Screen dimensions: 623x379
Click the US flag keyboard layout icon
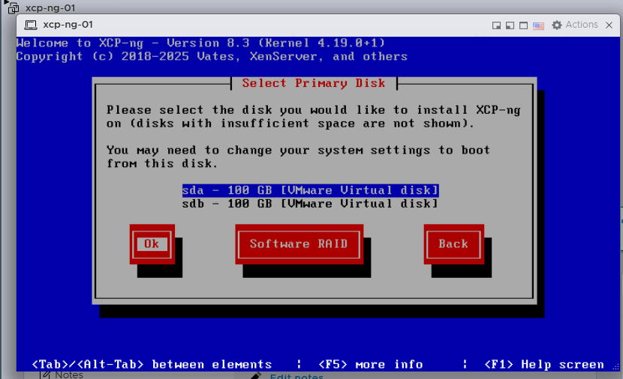[538, 25]
